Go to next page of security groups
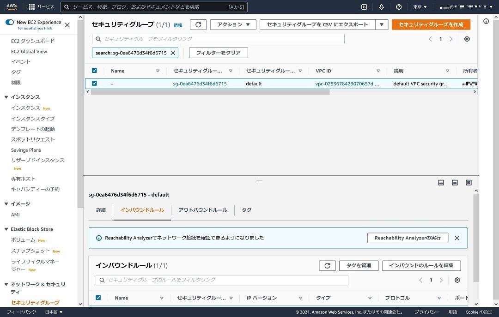This screenshot has height=317, width=499. 451,39
